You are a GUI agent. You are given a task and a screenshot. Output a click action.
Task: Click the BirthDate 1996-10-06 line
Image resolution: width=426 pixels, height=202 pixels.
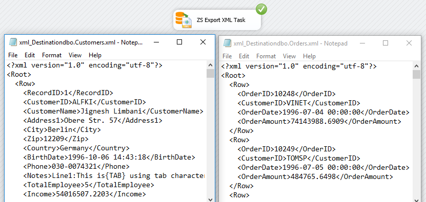[109, 158]
